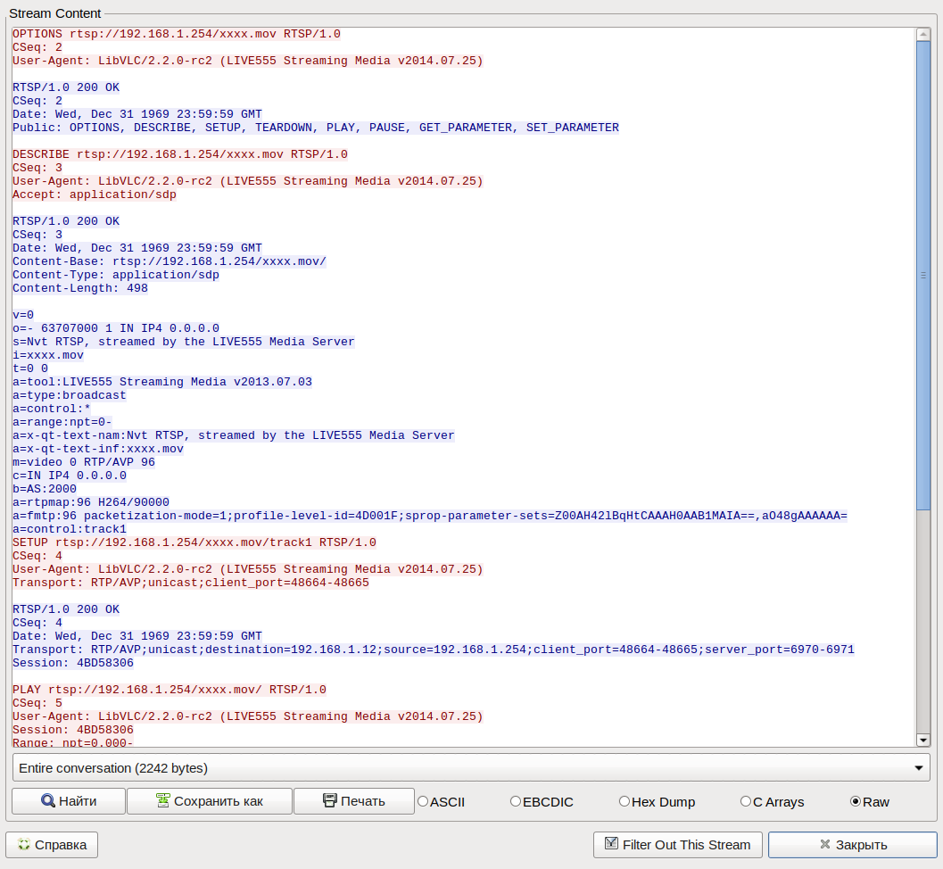Click the filter icon on Filter Out This Stream
This screenshot has height=869, width=943.
tap(611, 844)
